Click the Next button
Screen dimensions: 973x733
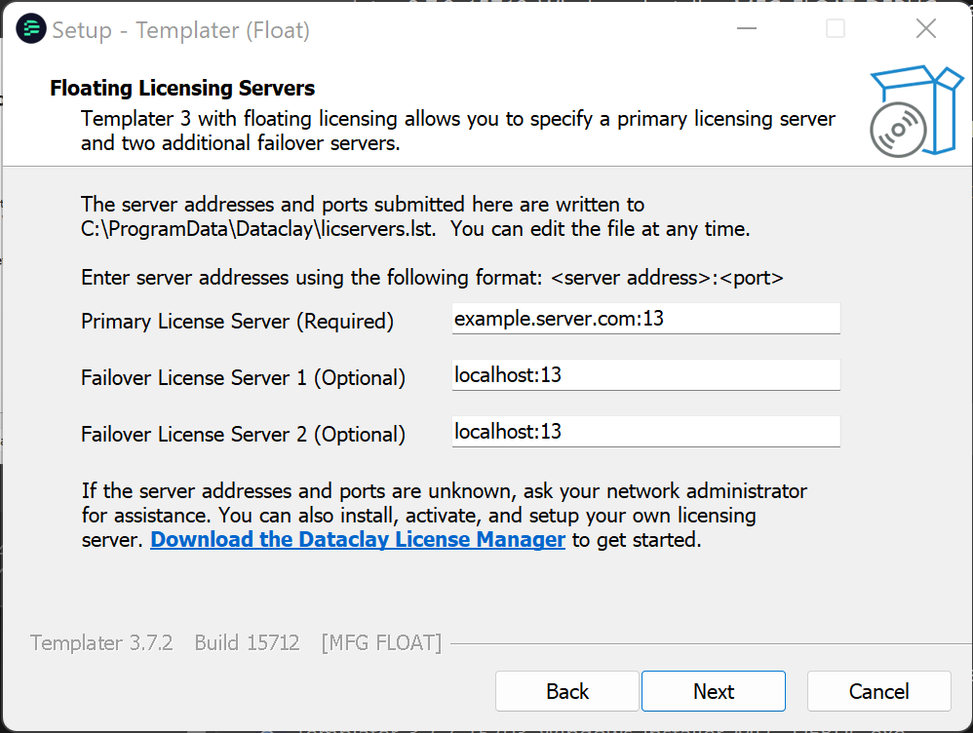(x=714, y=691)
